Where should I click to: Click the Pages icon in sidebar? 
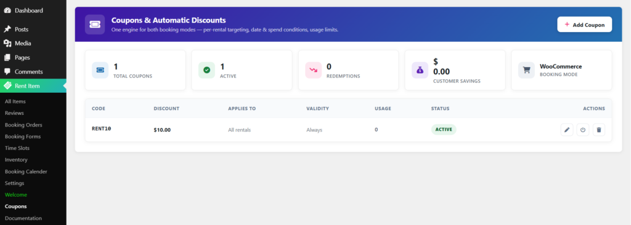point(7,57)
